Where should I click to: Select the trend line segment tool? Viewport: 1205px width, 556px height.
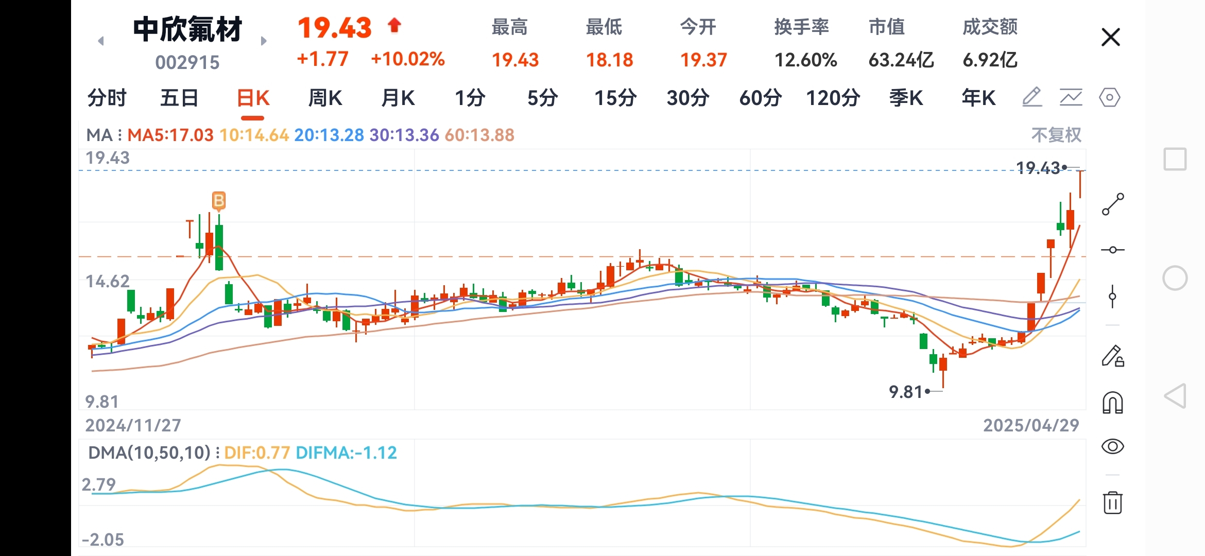1113,204
